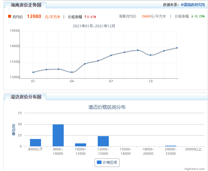
Task: Select the October data point on line chart
Action: 151,55
